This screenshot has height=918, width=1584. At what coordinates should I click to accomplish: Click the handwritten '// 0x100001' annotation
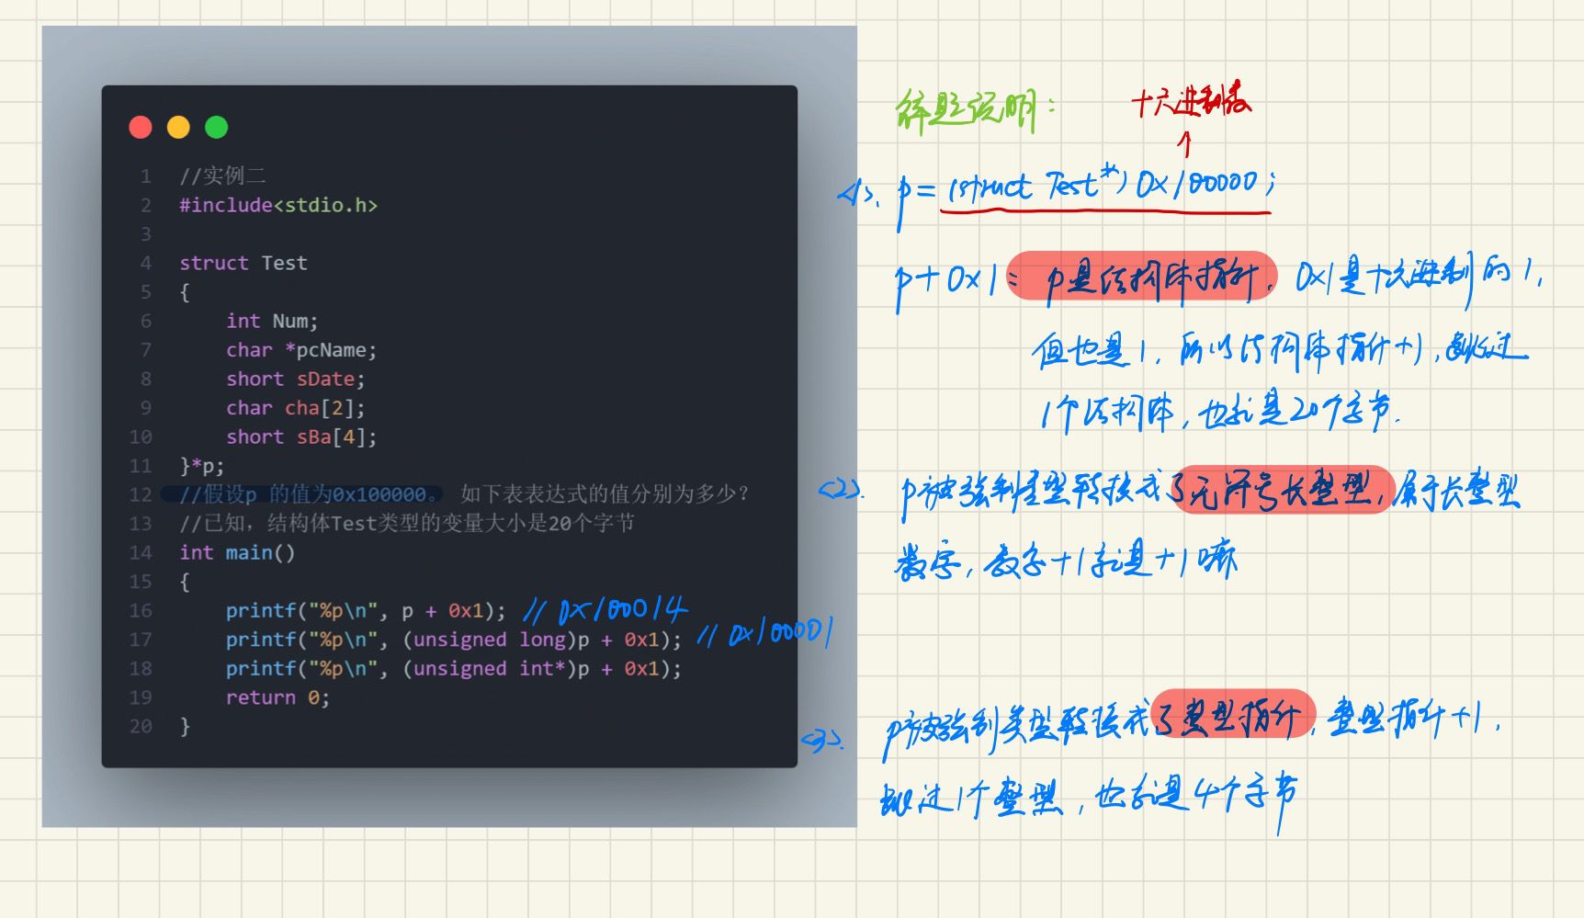pyautogui.click(x=765, y=633)
